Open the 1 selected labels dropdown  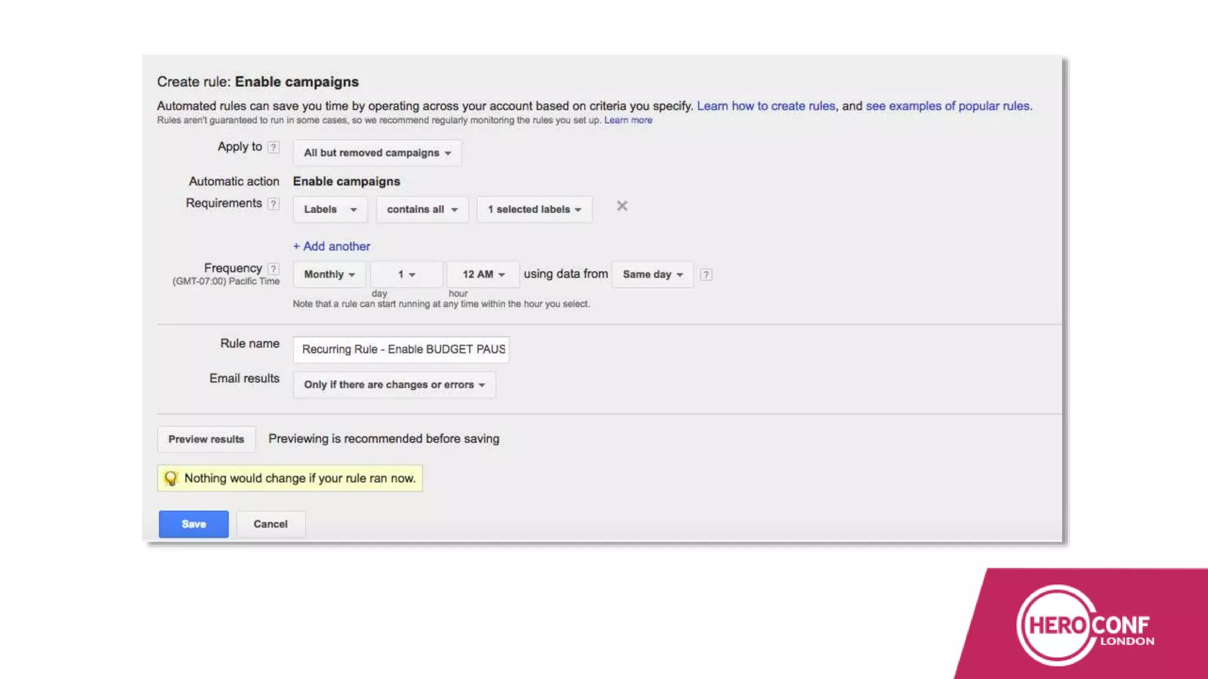(x=534, y=210)
